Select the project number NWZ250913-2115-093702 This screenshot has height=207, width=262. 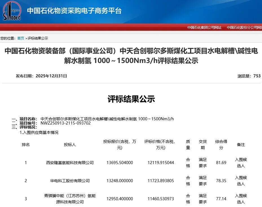pyautogui.click(x=65, y=123)
